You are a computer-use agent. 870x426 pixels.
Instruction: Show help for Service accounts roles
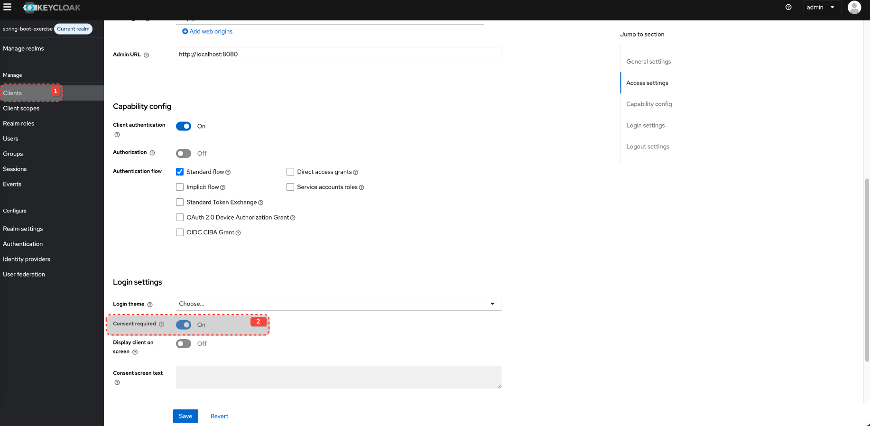coord(361,187)
